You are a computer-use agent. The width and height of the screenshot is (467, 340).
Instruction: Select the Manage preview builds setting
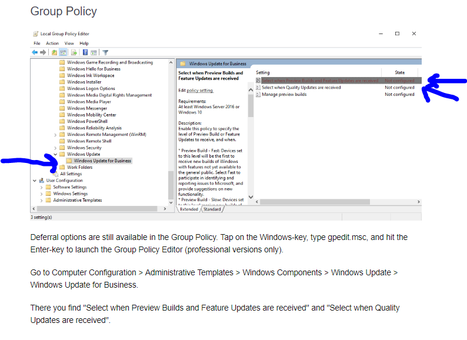(283, 94)
